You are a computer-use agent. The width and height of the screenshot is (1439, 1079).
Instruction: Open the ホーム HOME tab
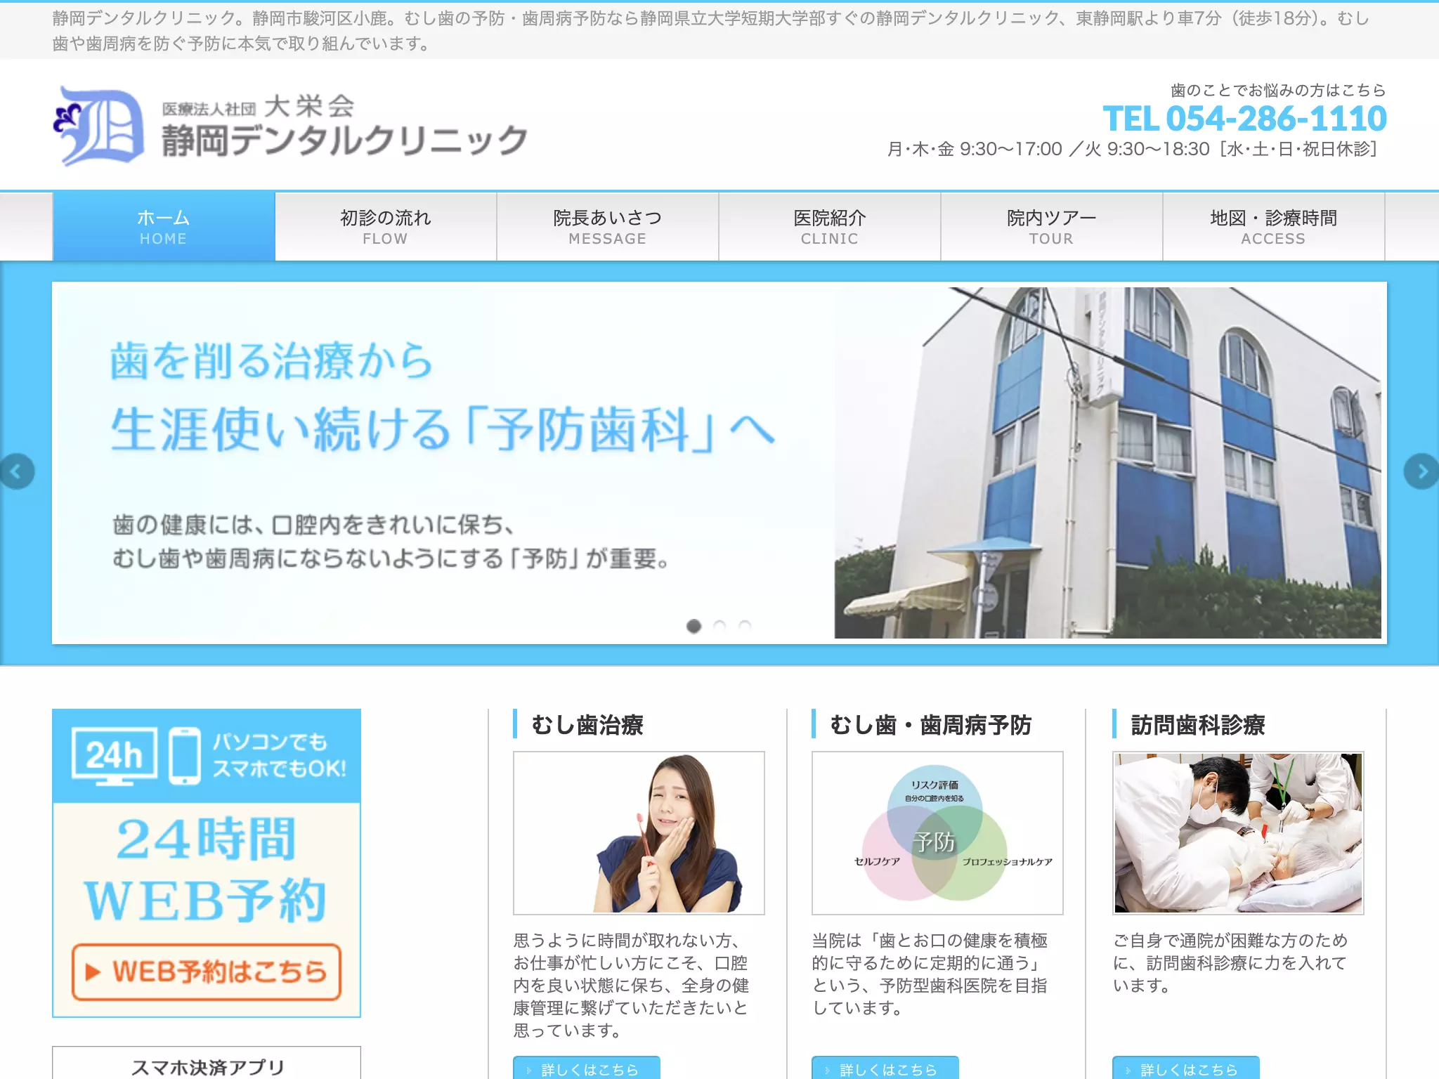164,227
